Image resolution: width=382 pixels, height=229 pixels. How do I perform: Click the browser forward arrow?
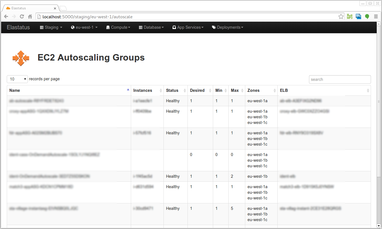coord(14,17)
